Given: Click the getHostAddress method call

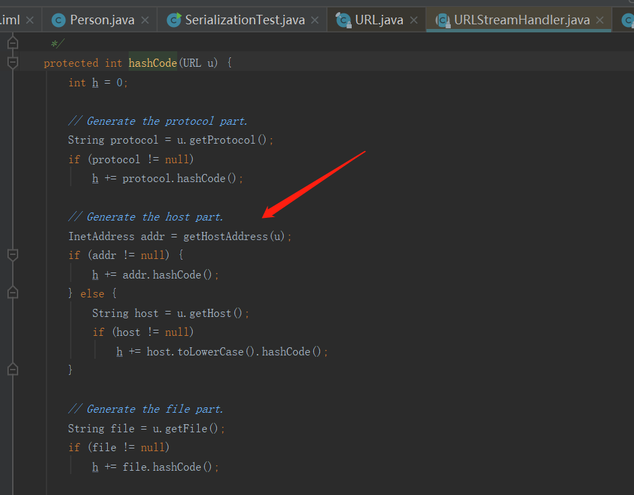Looking at the screenshot, I should coord(225,237).
